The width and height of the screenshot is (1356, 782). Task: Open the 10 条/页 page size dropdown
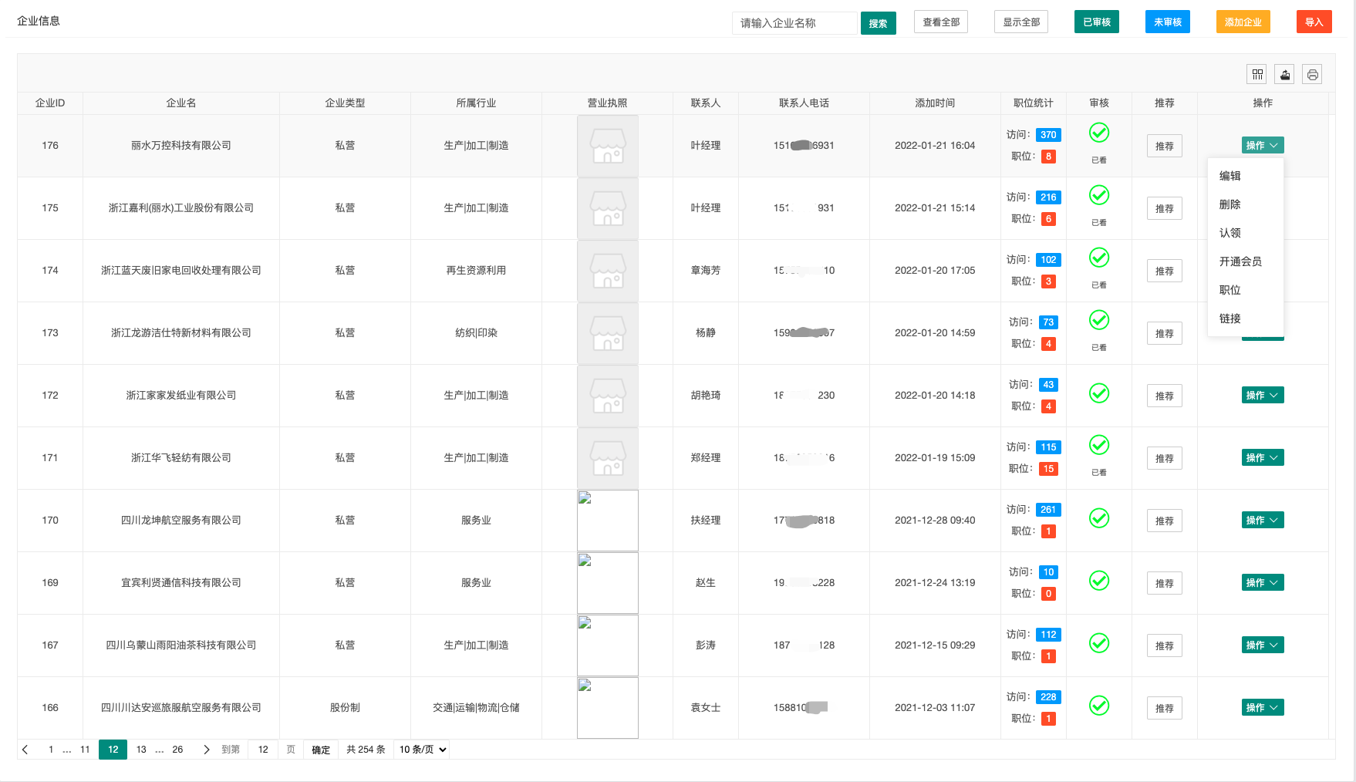(422, 750)
